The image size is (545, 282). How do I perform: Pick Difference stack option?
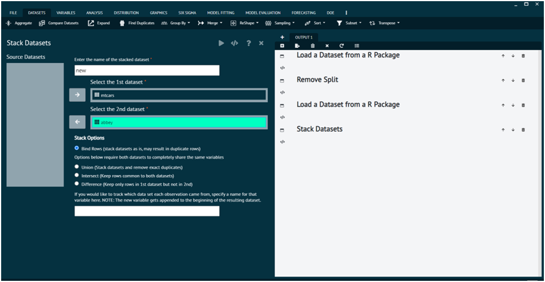[x=77, y=184]
